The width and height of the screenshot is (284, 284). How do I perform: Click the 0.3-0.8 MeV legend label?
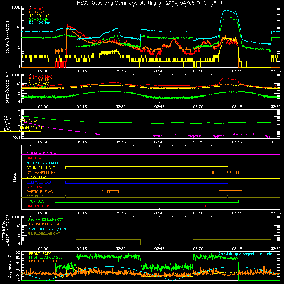[40, 80]
